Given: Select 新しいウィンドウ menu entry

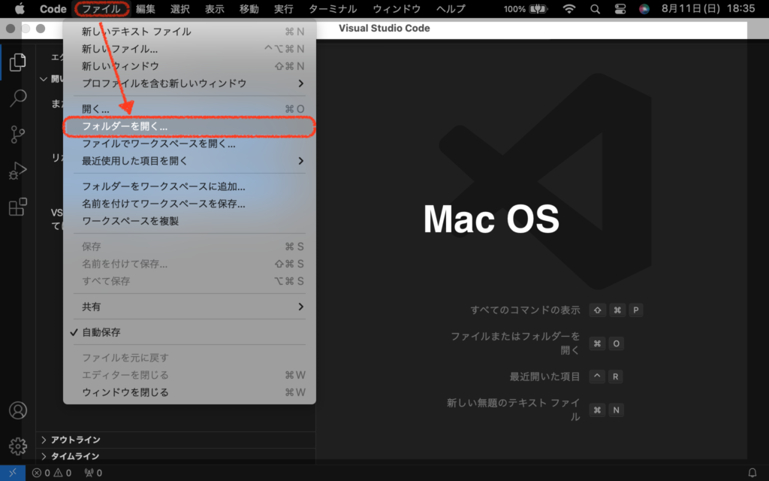Looking at the screenshot, I should [189, 66].
